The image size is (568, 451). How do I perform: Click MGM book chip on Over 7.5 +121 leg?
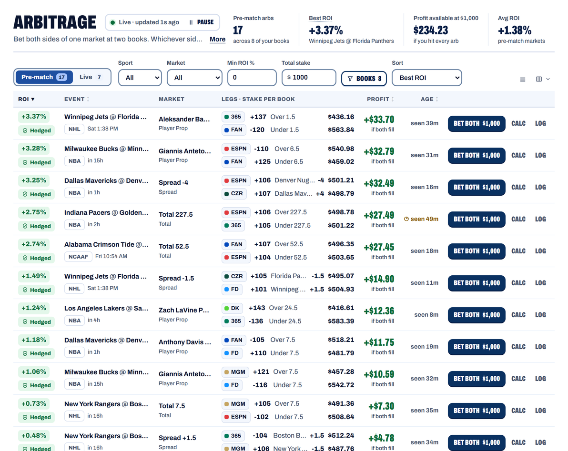(x=235, y=372)
